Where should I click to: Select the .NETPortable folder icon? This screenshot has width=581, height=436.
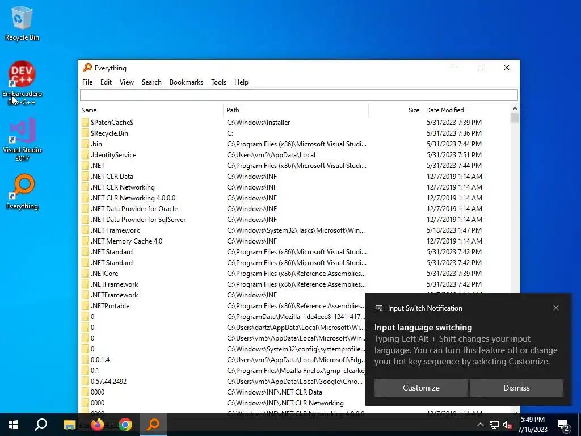point(85,306)
